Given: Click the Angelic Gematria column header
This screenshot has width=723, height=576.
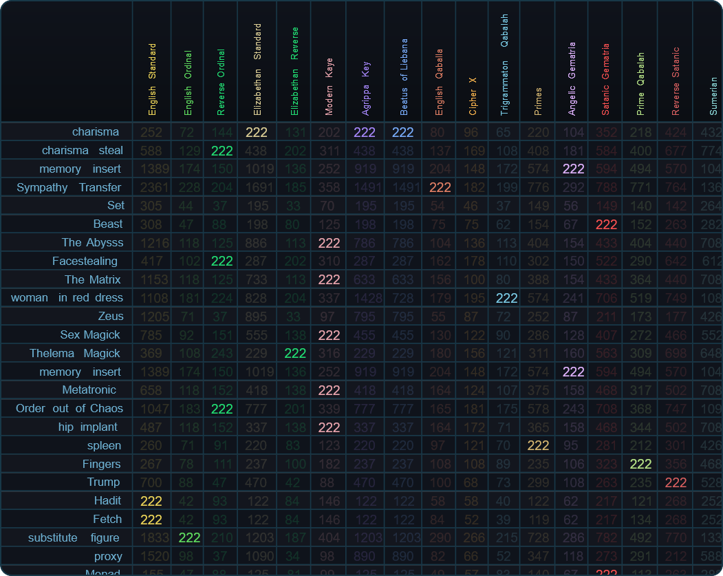Looking at the screenshot, I should click(572, 78).
